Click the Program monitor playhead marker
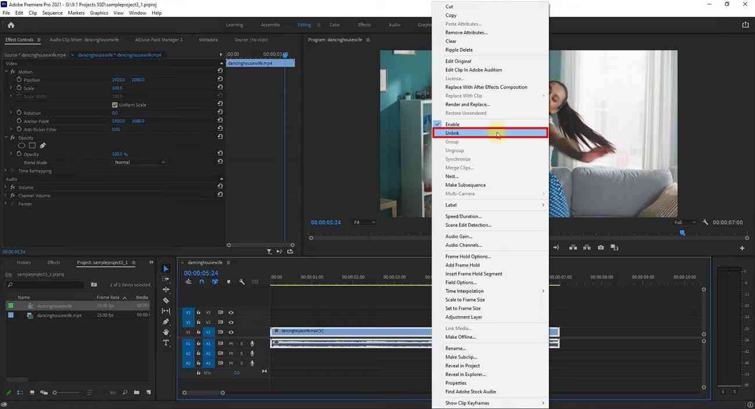 pyautogui.click(x=682, y=233)
